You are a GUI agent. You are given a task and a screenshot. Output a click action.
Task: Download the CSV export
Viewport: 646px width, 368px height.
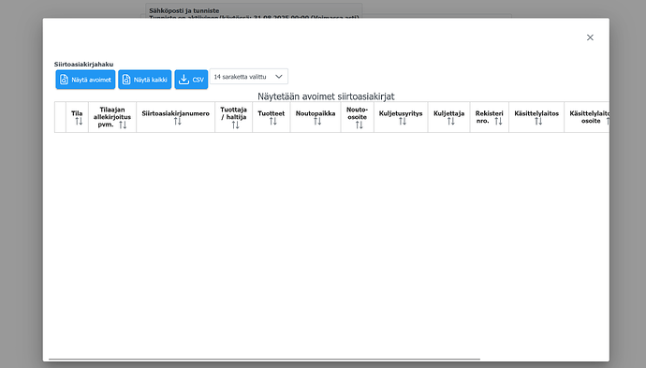[191, 80]
